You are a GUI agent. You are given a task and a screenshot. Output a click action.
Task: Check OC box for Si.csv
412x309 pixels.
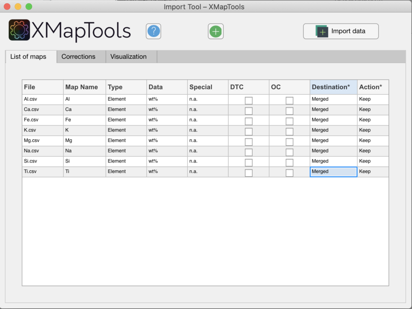pyautogui.click(x=289, y=163)
